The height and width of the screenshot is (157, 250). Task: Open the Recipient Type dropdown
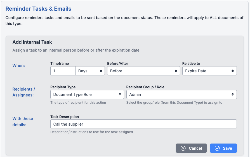87,94
